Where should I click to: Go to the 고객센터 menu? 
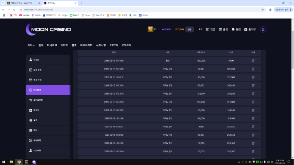[126, 45]
